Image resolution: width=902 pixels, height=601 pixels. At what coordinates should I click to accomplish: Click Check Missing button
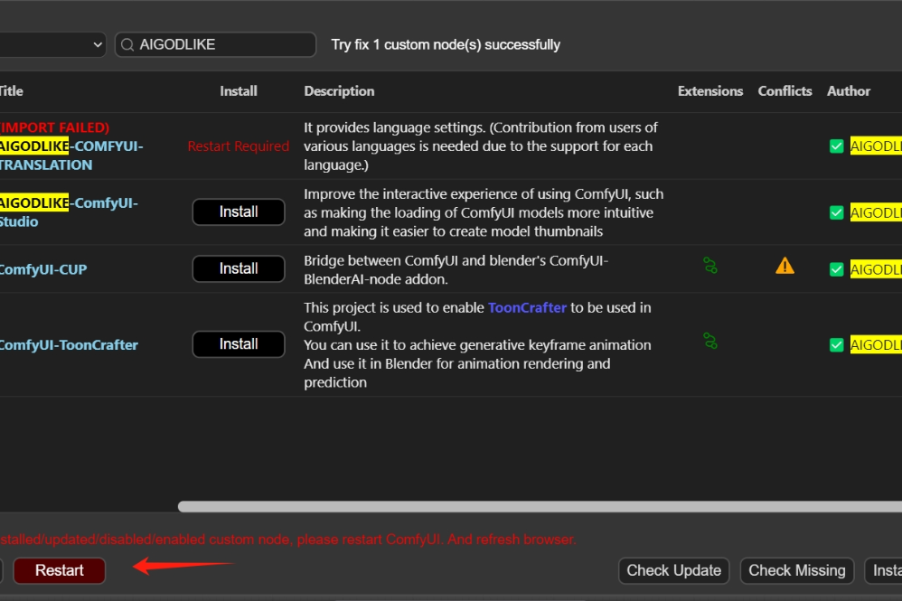click(797, 570)
